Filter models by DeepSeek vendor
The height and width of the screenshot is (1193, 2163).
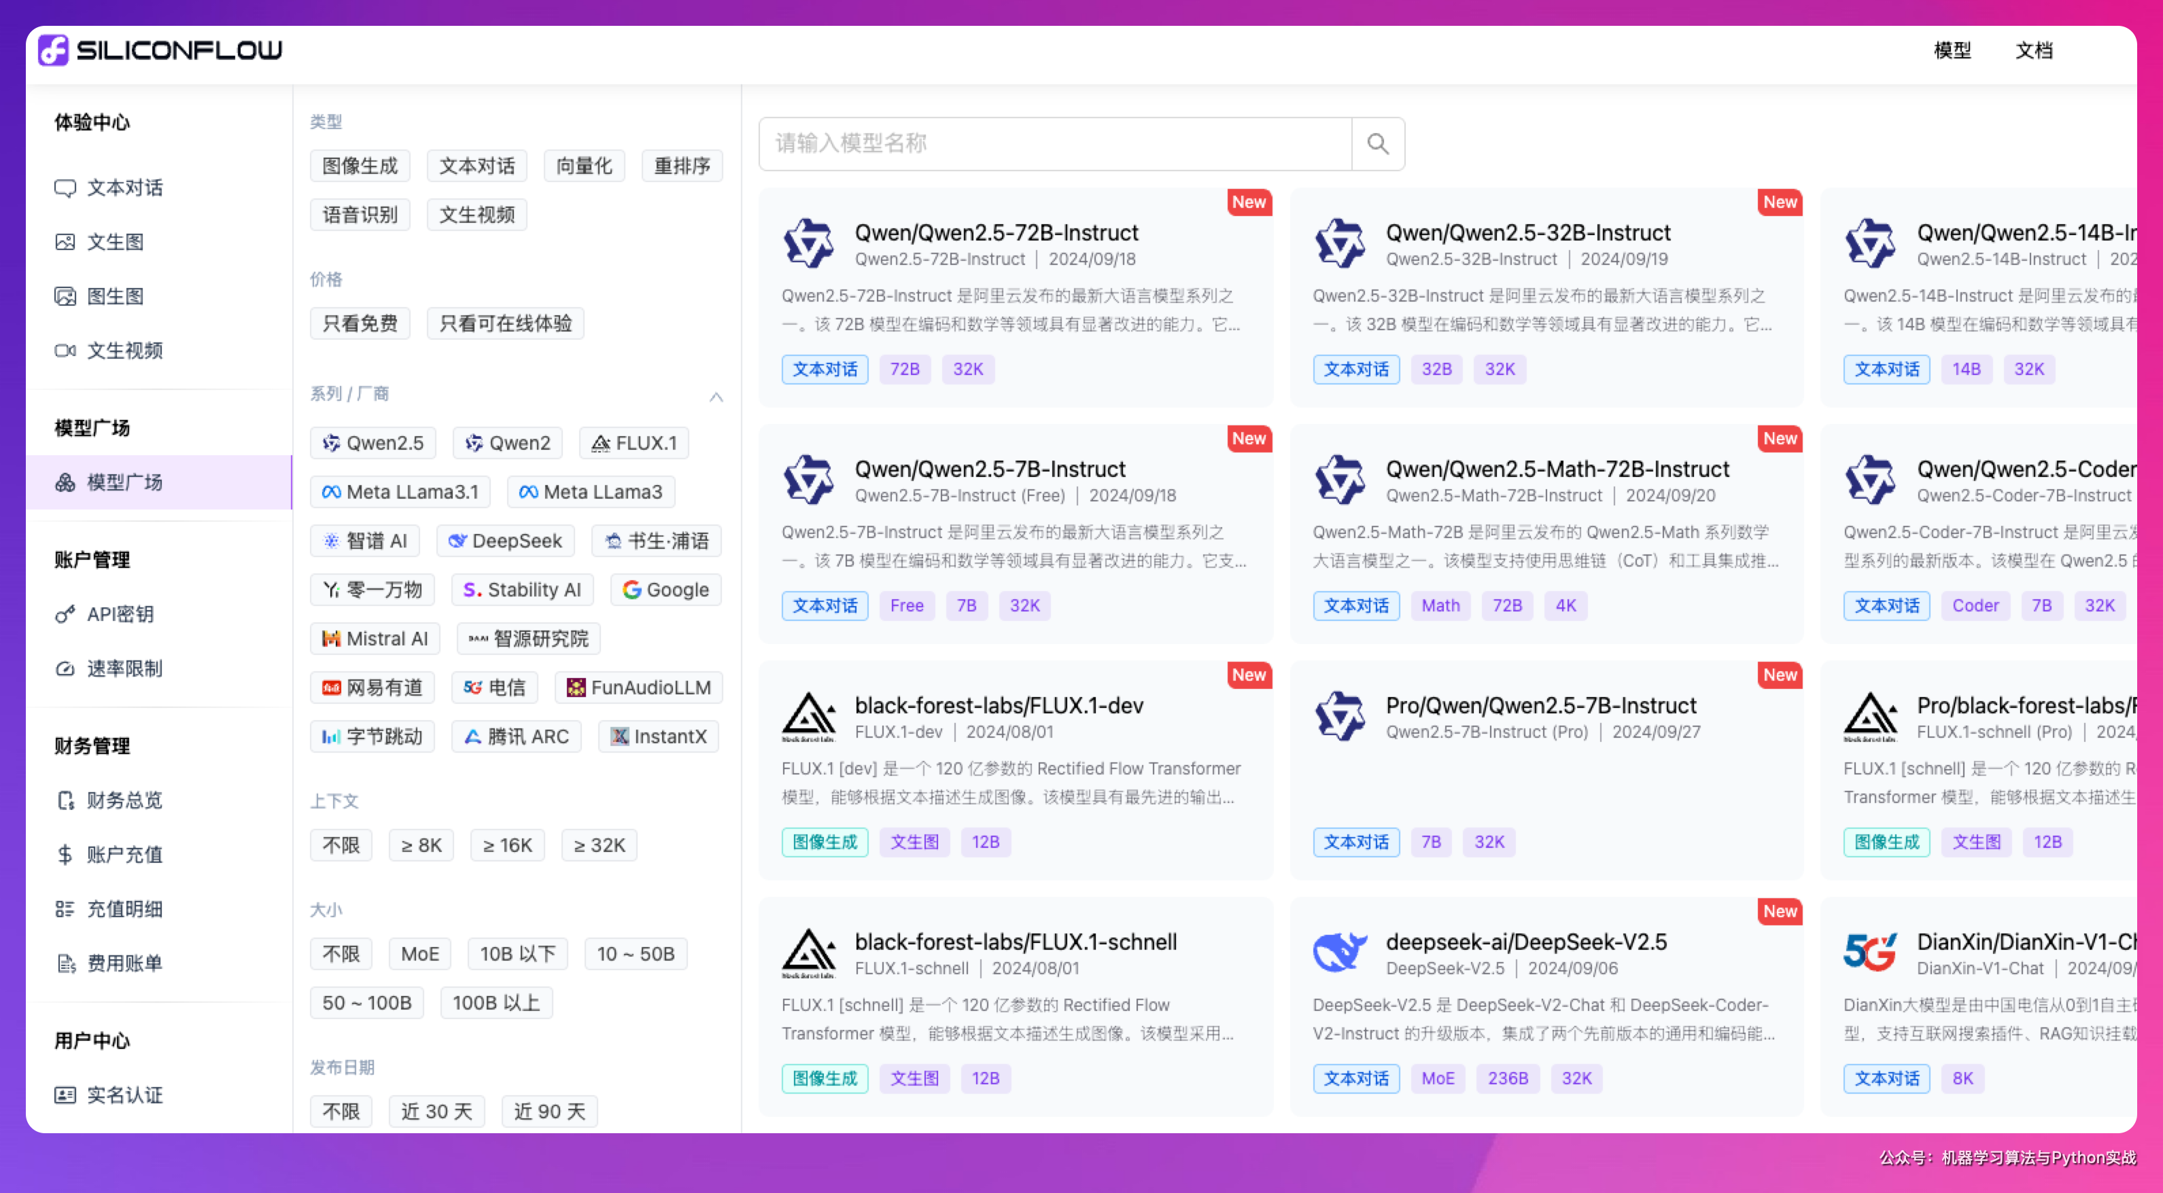point(504,541)
